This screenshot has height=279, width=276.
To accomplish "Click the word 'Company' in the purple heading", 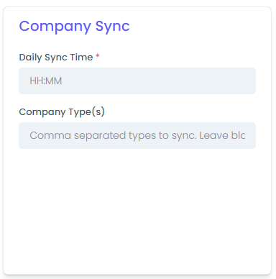I will (x=55, y=27).
